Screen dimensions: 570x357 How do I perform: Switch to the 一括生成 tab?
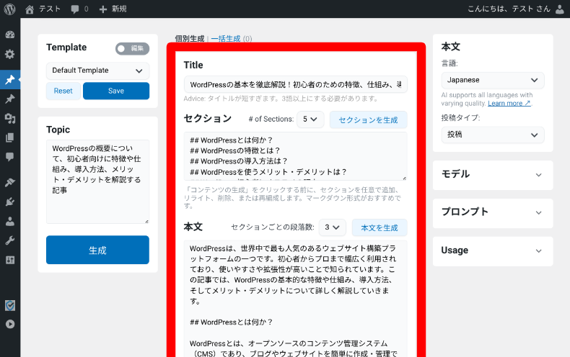226,38
